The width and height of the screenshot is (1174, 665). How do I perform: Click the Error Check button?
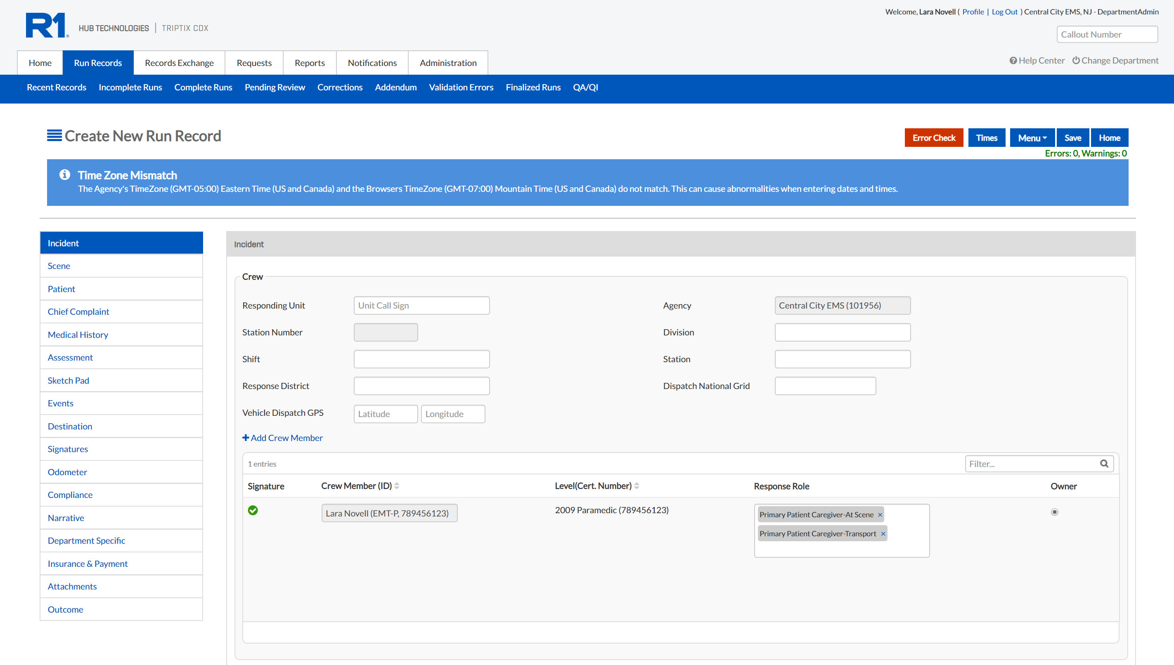[934, 137]
